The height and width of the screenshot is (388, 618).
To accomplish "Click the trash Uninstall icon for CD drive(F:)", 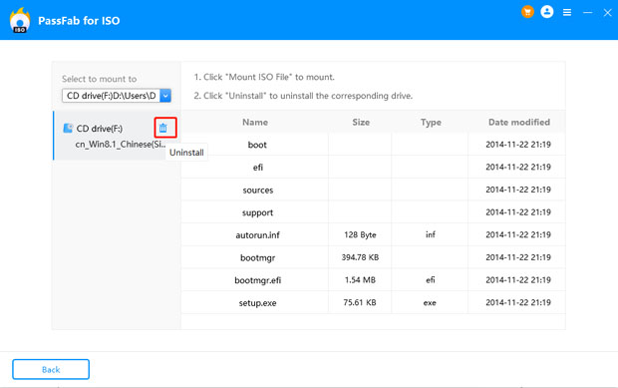I will point(163,128).
